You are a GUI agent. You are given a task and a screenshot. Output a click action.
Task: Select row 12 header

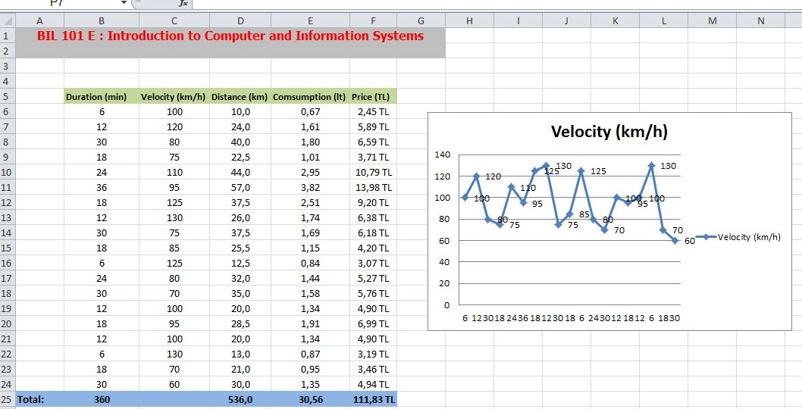tap(8, 202)
